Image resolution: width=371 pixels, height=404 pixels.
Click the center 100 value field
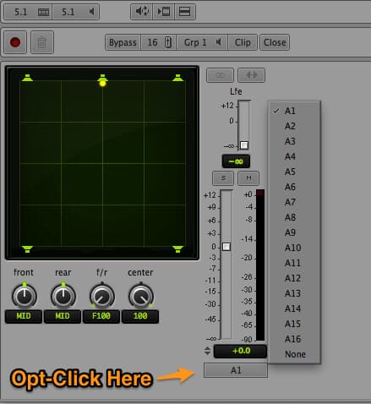coord(140,316)
